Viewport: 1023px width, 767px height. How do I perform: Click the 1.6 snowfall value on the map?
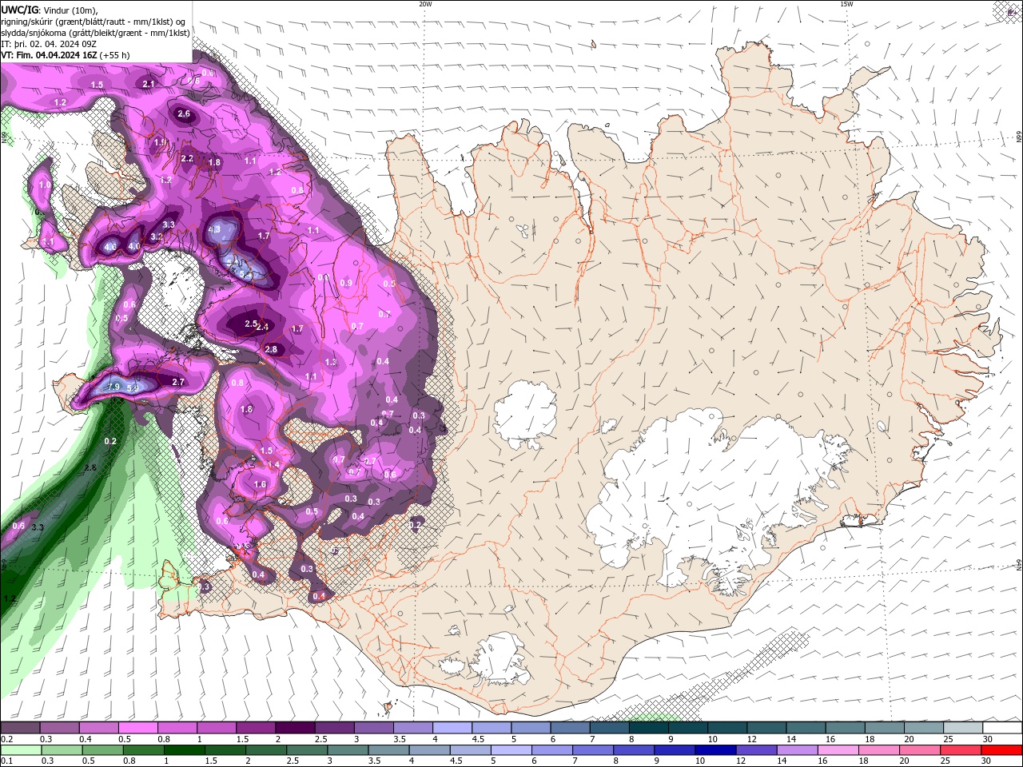click(260, 485)
